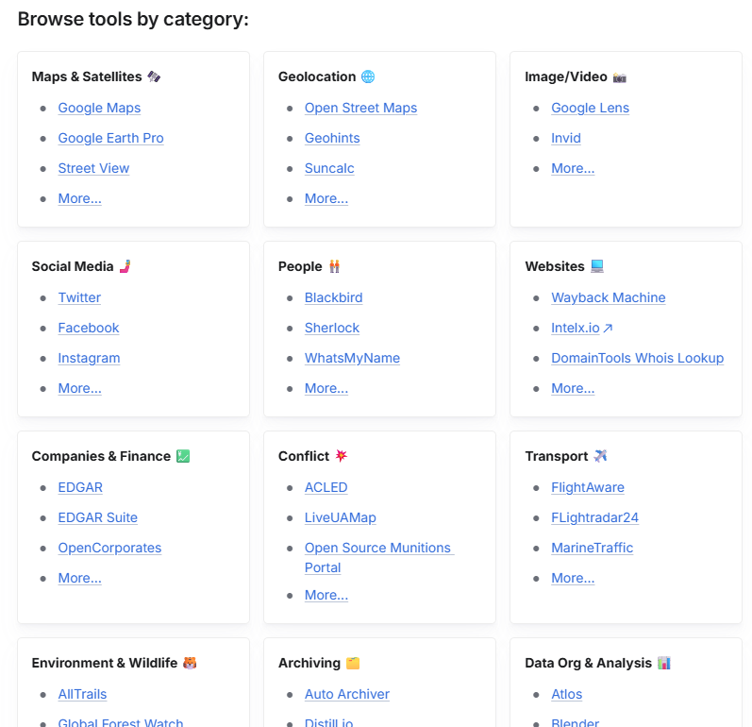
Task: Expand More under Transport category
Action: point(573,578)
